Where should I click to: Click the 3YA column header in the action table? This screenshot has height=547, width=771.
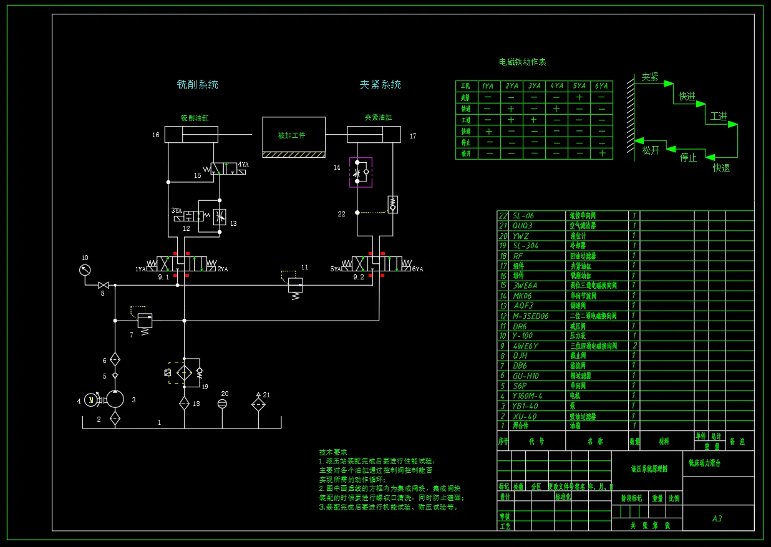534,86
